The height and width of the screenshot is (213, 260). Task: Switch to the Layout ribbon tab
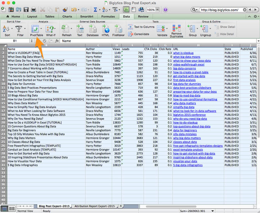[x=32, y=16]
